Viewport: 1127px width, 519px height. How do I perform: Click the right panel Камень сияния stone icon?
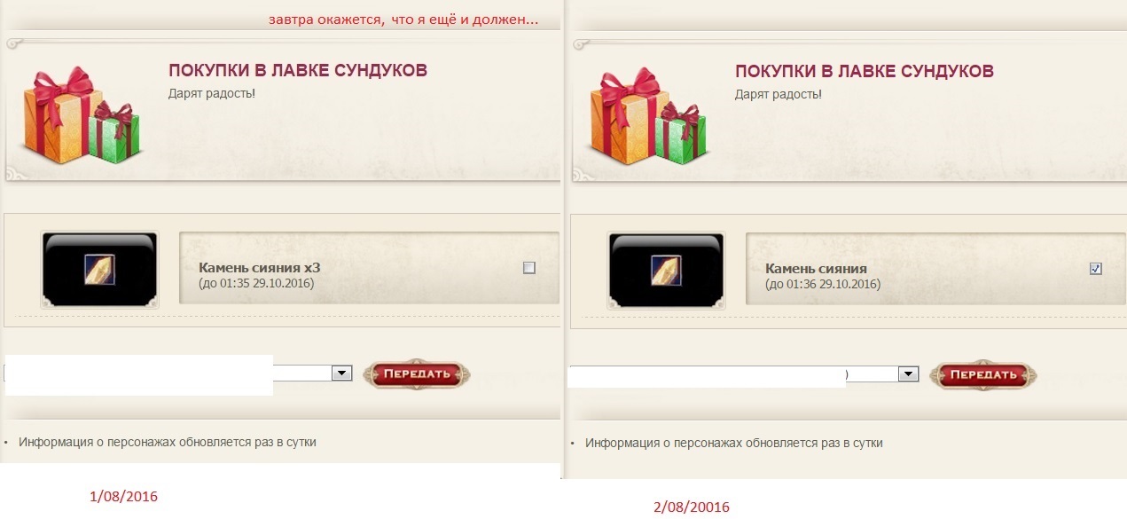pos(665,269)
